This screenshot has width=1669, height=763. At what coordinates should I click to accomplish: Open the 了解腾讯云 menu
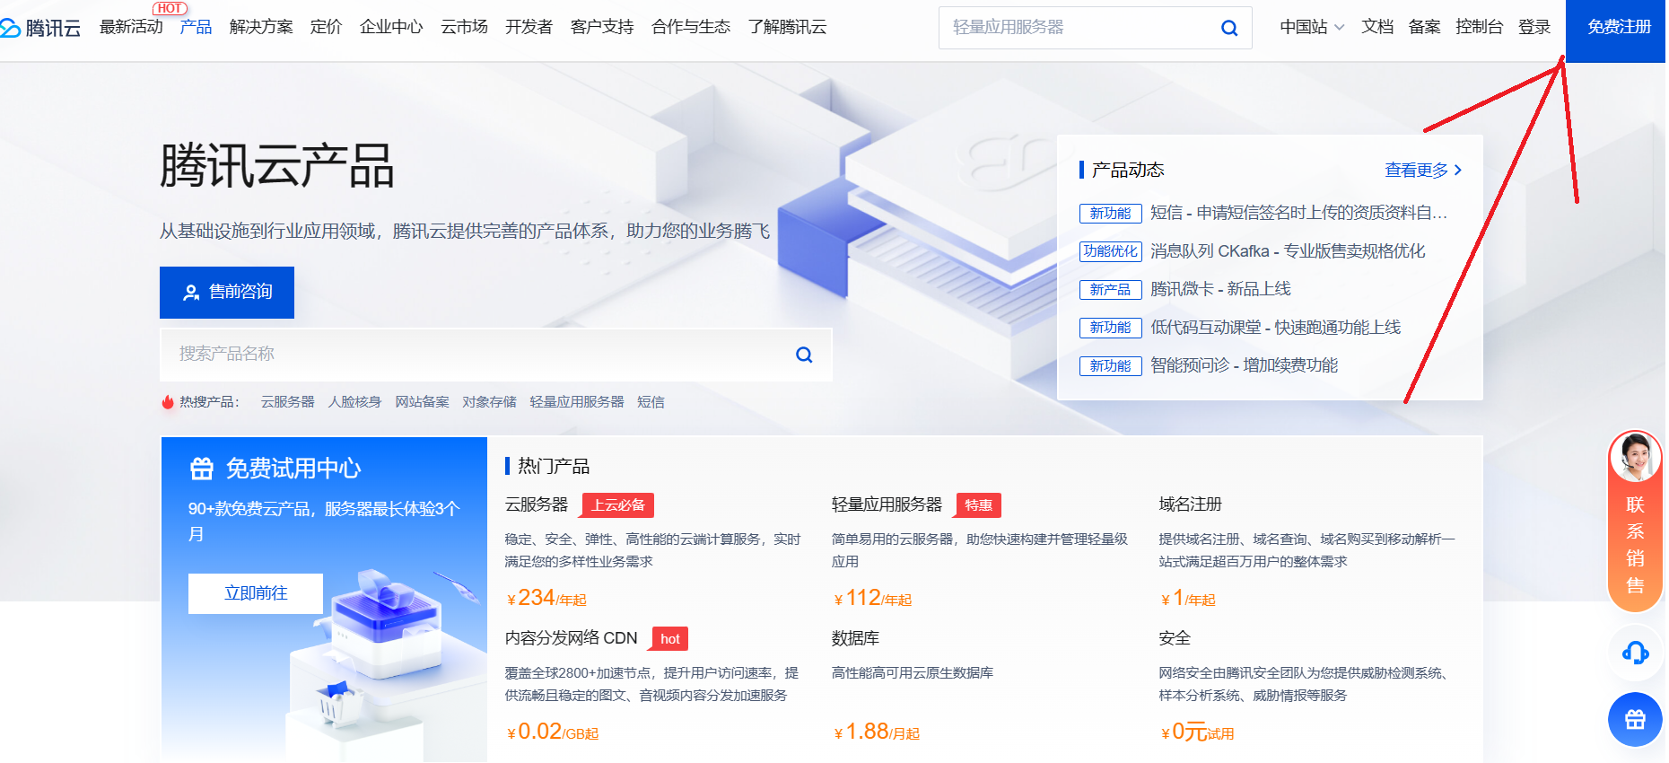pyautogui.click(x=787, y=27)
